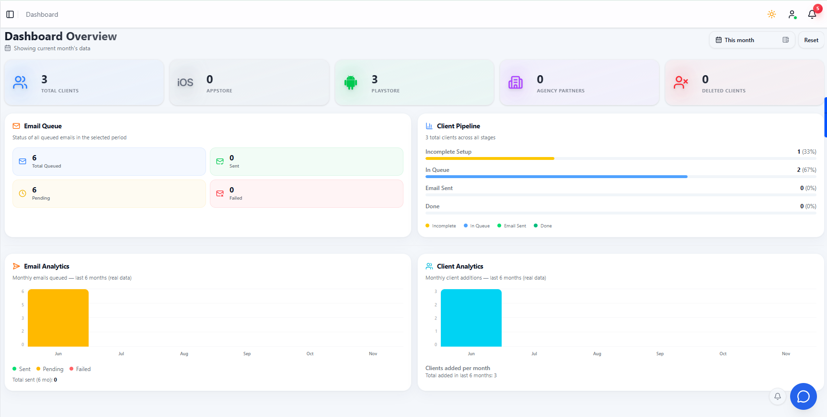Image resolution: width=827 pixels, height=417 pixels.
Task: Click the Pending legend in Email Analytics
Action: 50,369
